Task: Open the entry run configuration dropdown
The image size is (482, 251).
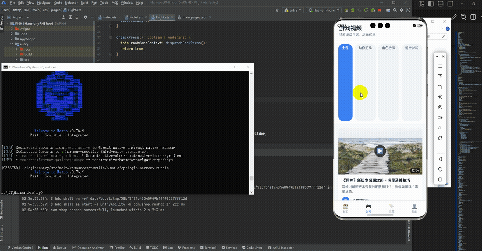Action: [x=293, y=10]
